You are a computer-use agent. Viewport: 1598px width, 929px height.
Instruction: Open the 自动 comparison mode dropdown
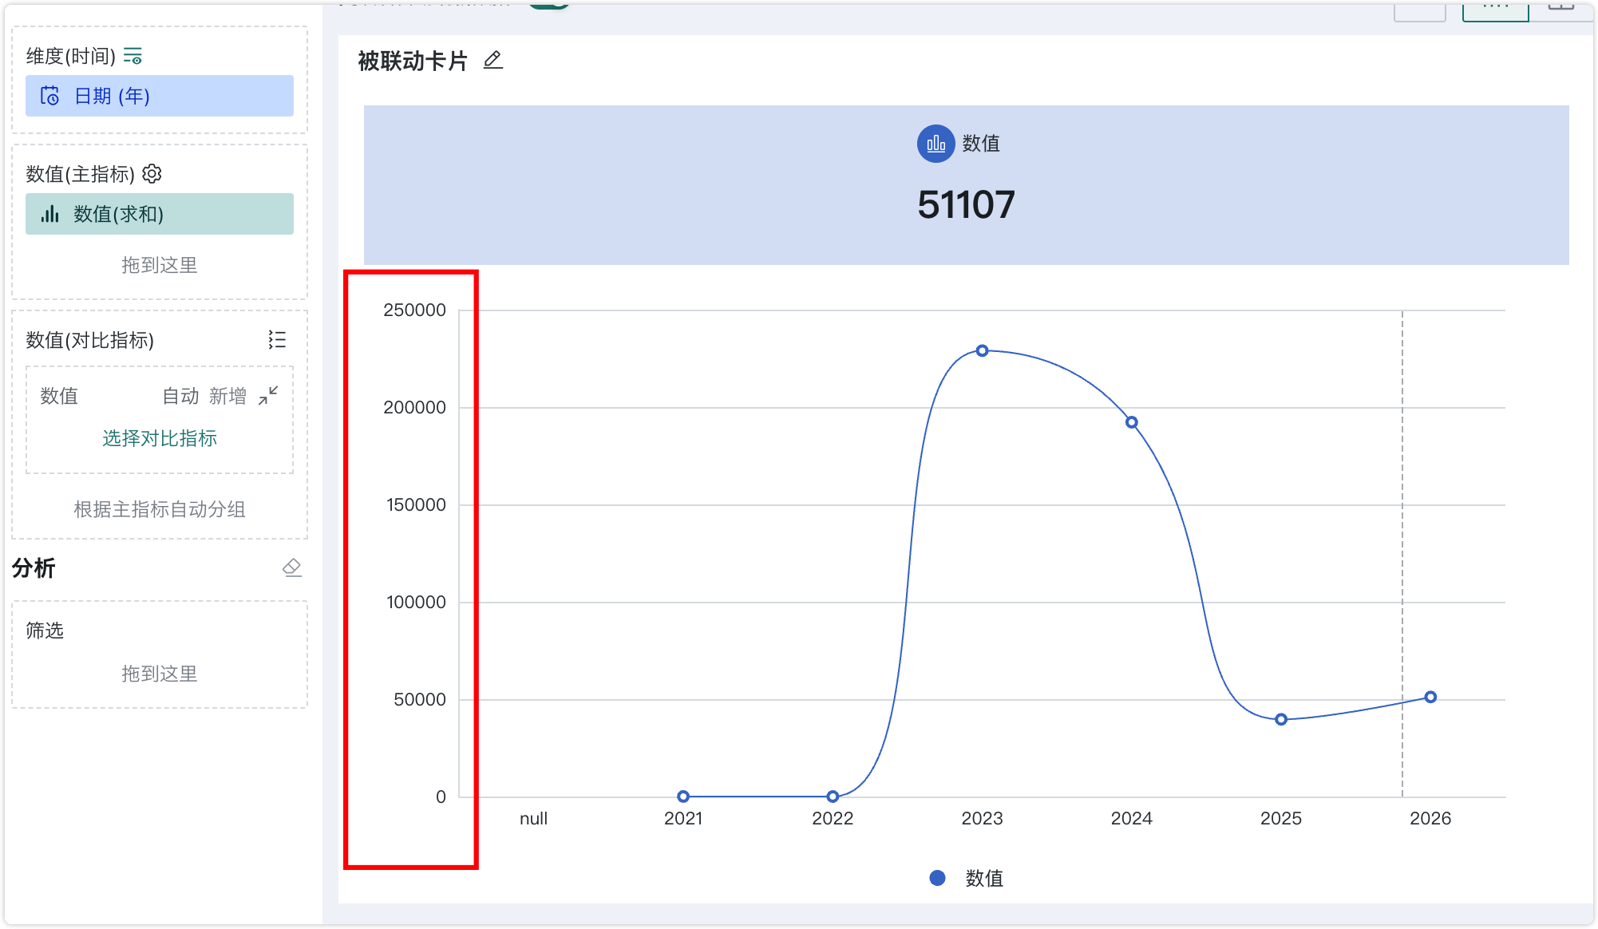coord(180,396)
